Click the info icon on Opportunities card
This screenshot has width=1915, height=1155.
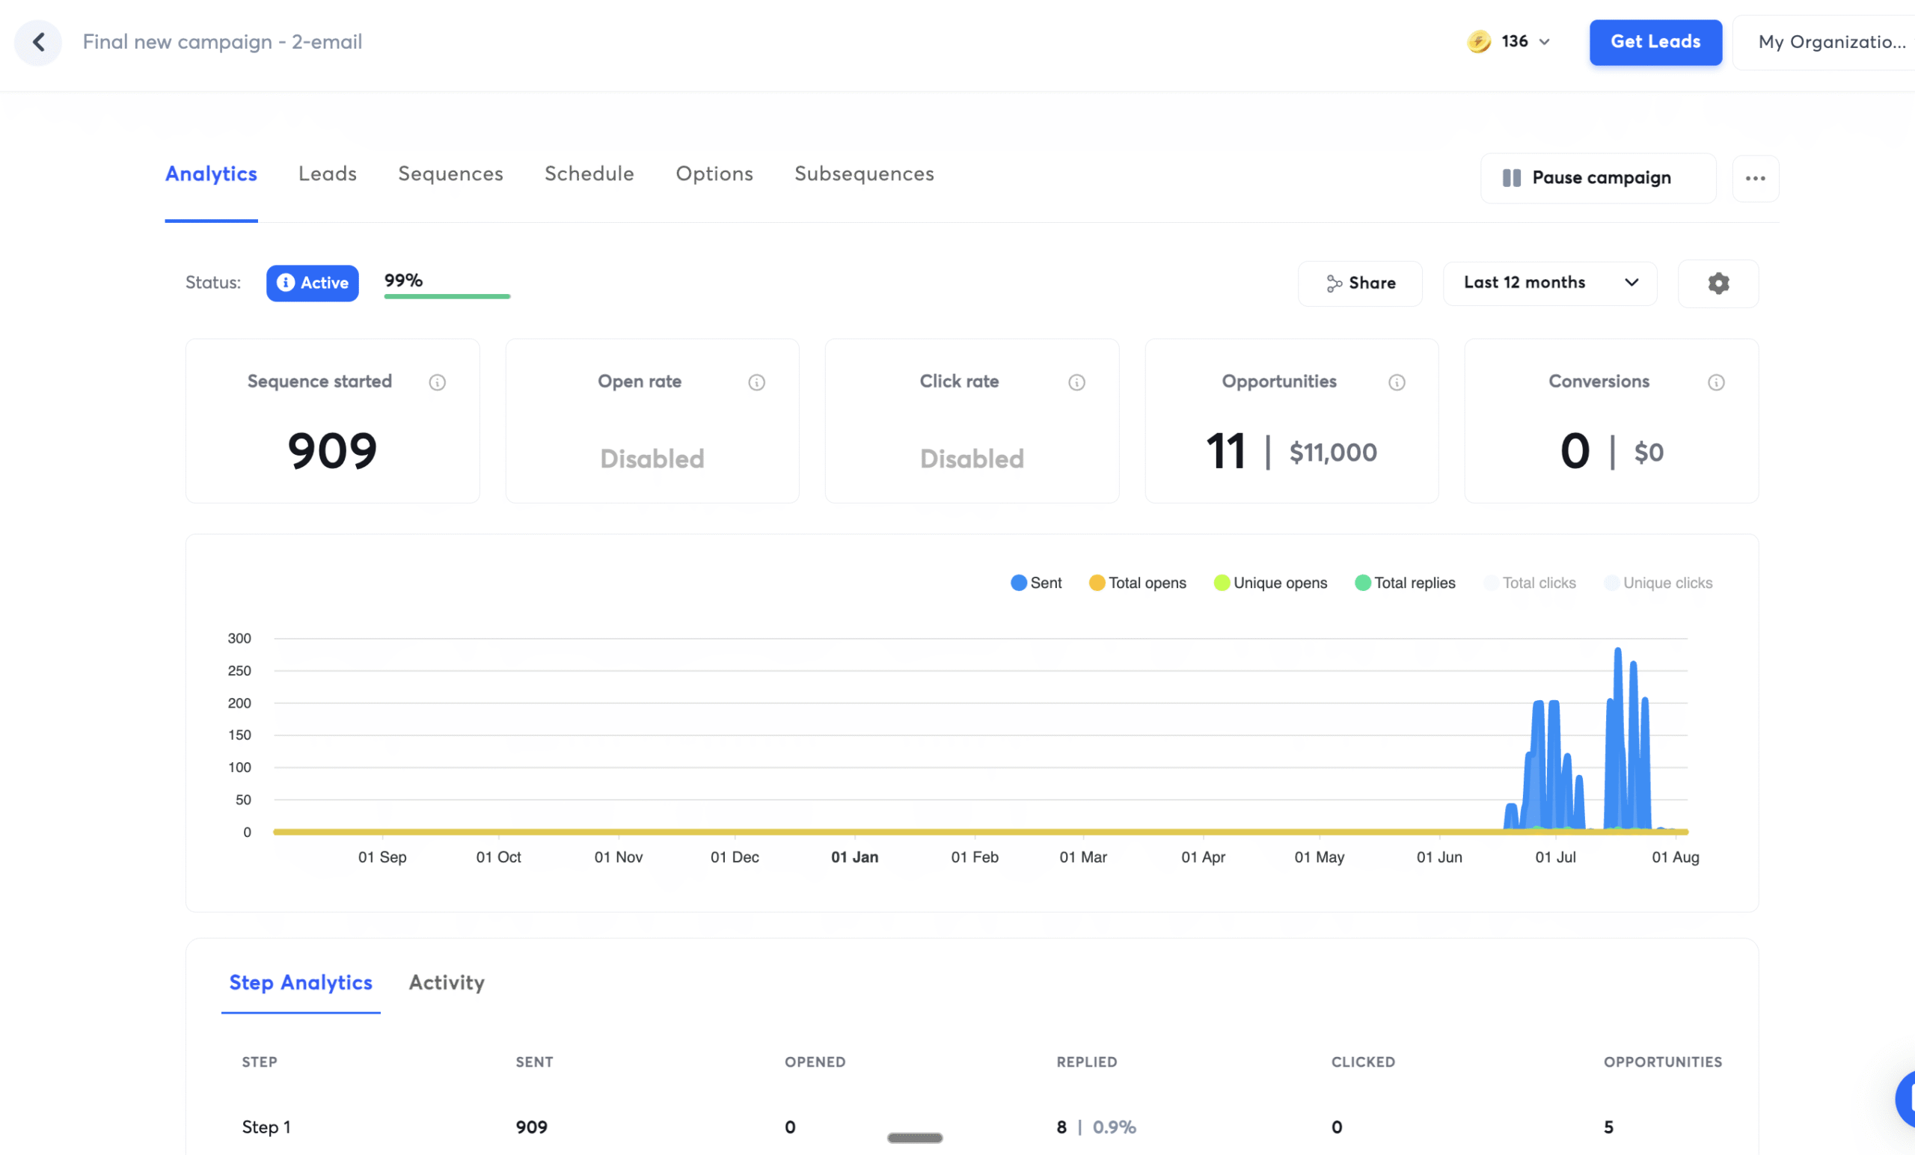click(x=1397, y=382)
